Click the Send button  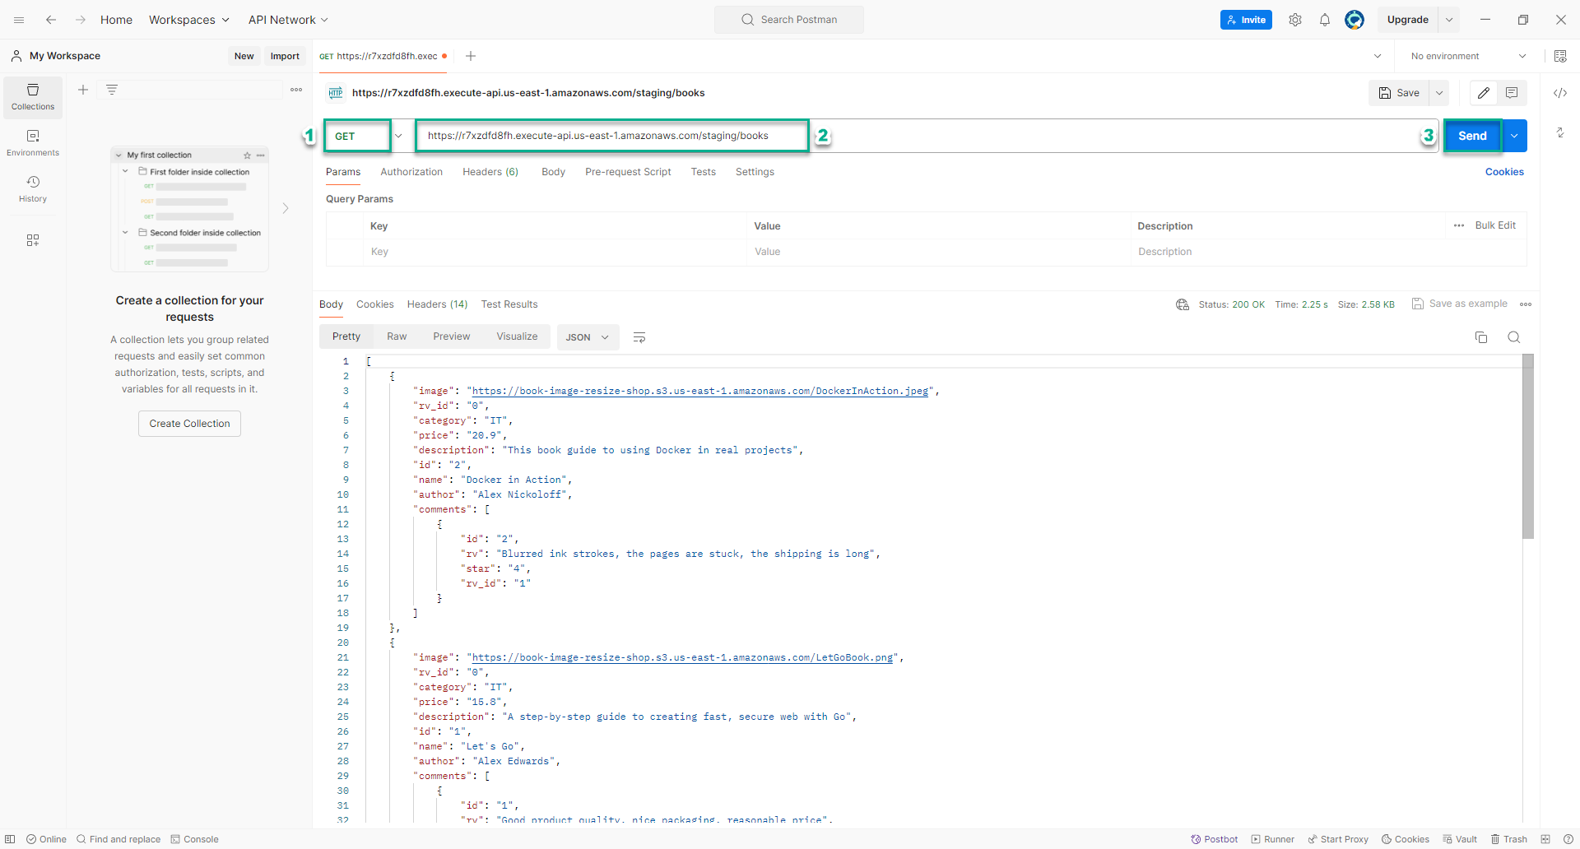(x=1472, y=136)
